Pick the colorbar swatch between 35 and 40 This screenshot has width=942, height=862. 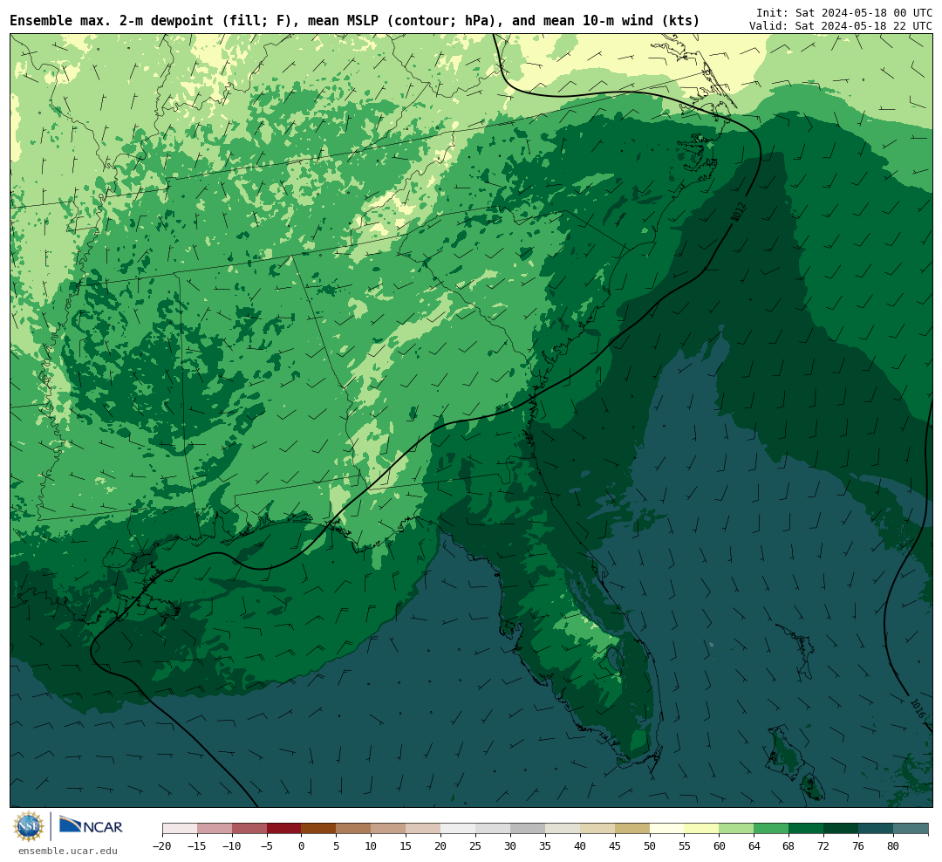[x=563, y=829]
